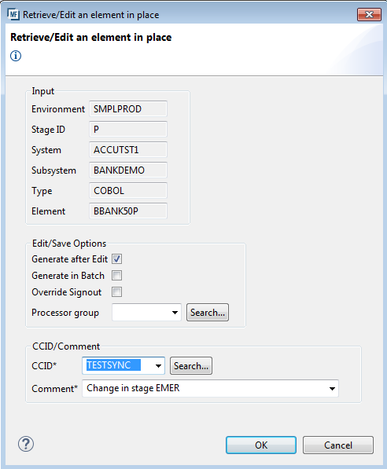The height and width of the screenshot is (469, 387).
Task: Click Search next to CCID field
Action: 191,366
